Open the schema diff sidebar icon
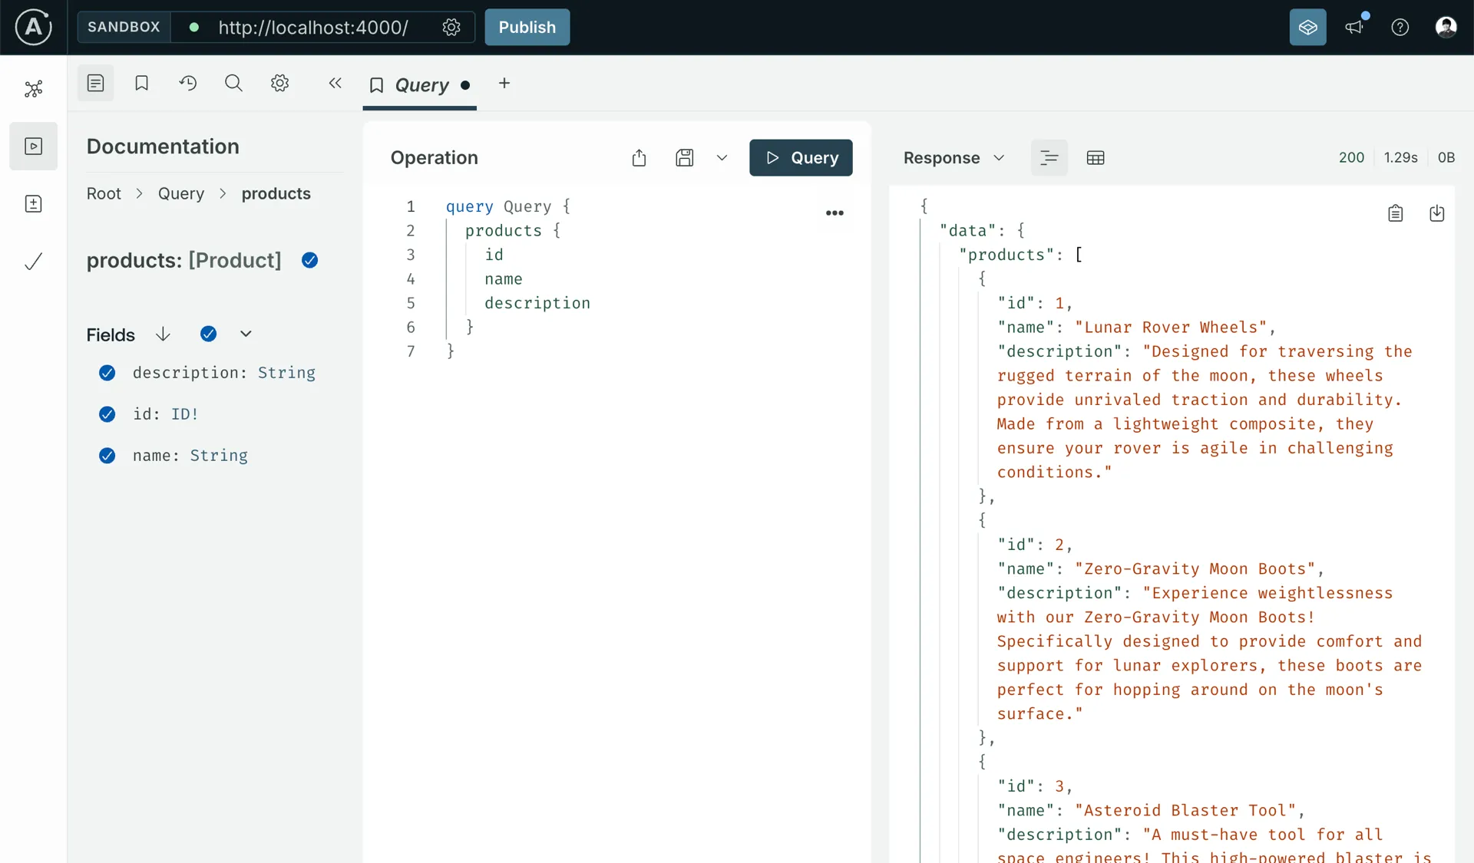The height and width of the screenshot is (863, 1474). (x=33, y=204)
